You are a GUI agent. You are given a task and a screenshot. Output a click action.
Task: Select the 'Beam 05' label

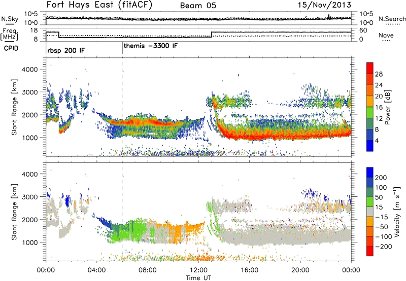[198, 6]
